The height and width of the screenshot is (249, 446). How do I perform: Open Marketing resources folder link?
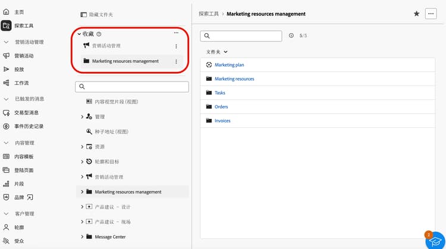pyautogui.click(x=234, y=78)
